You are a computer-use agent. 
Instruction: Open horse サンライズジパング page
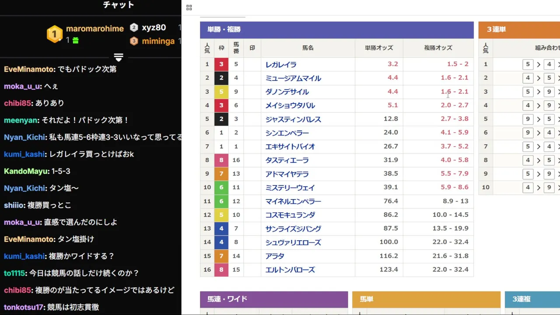point(293,228)
